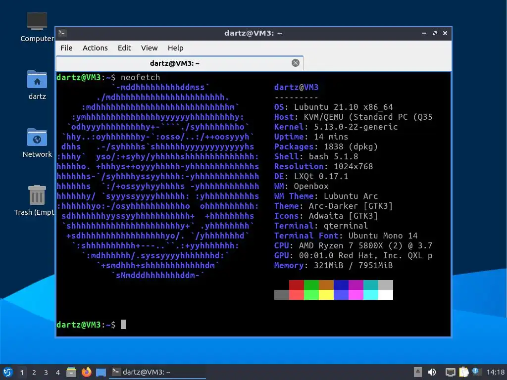
Task: Click the terminal icon in window titlebar
Action: (x=62, y=33)
